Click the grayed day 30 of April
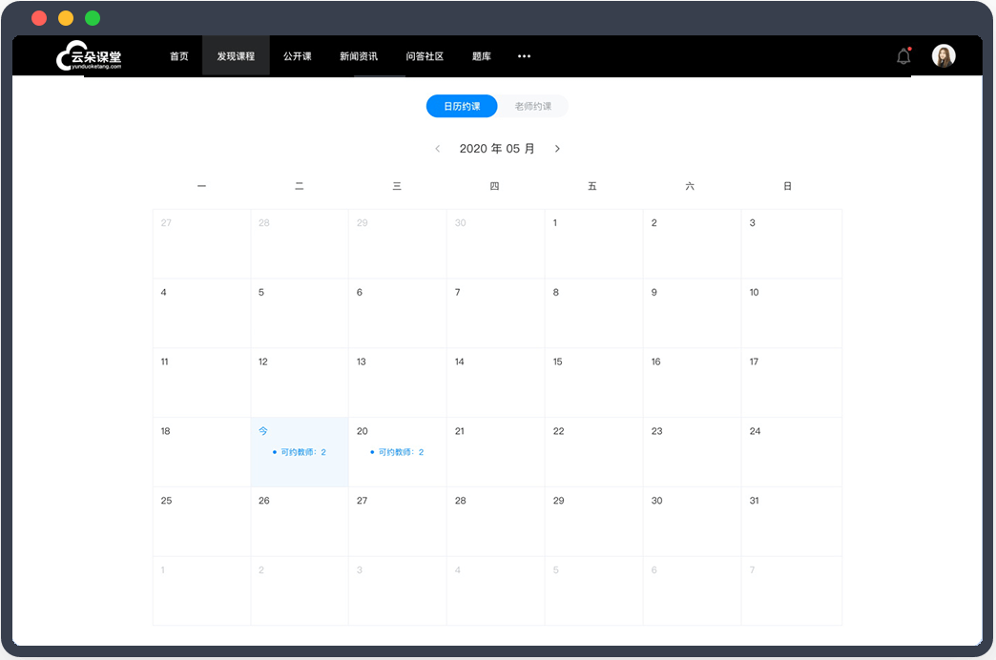This screenshot has height=660, width=996. pos(495,244)
